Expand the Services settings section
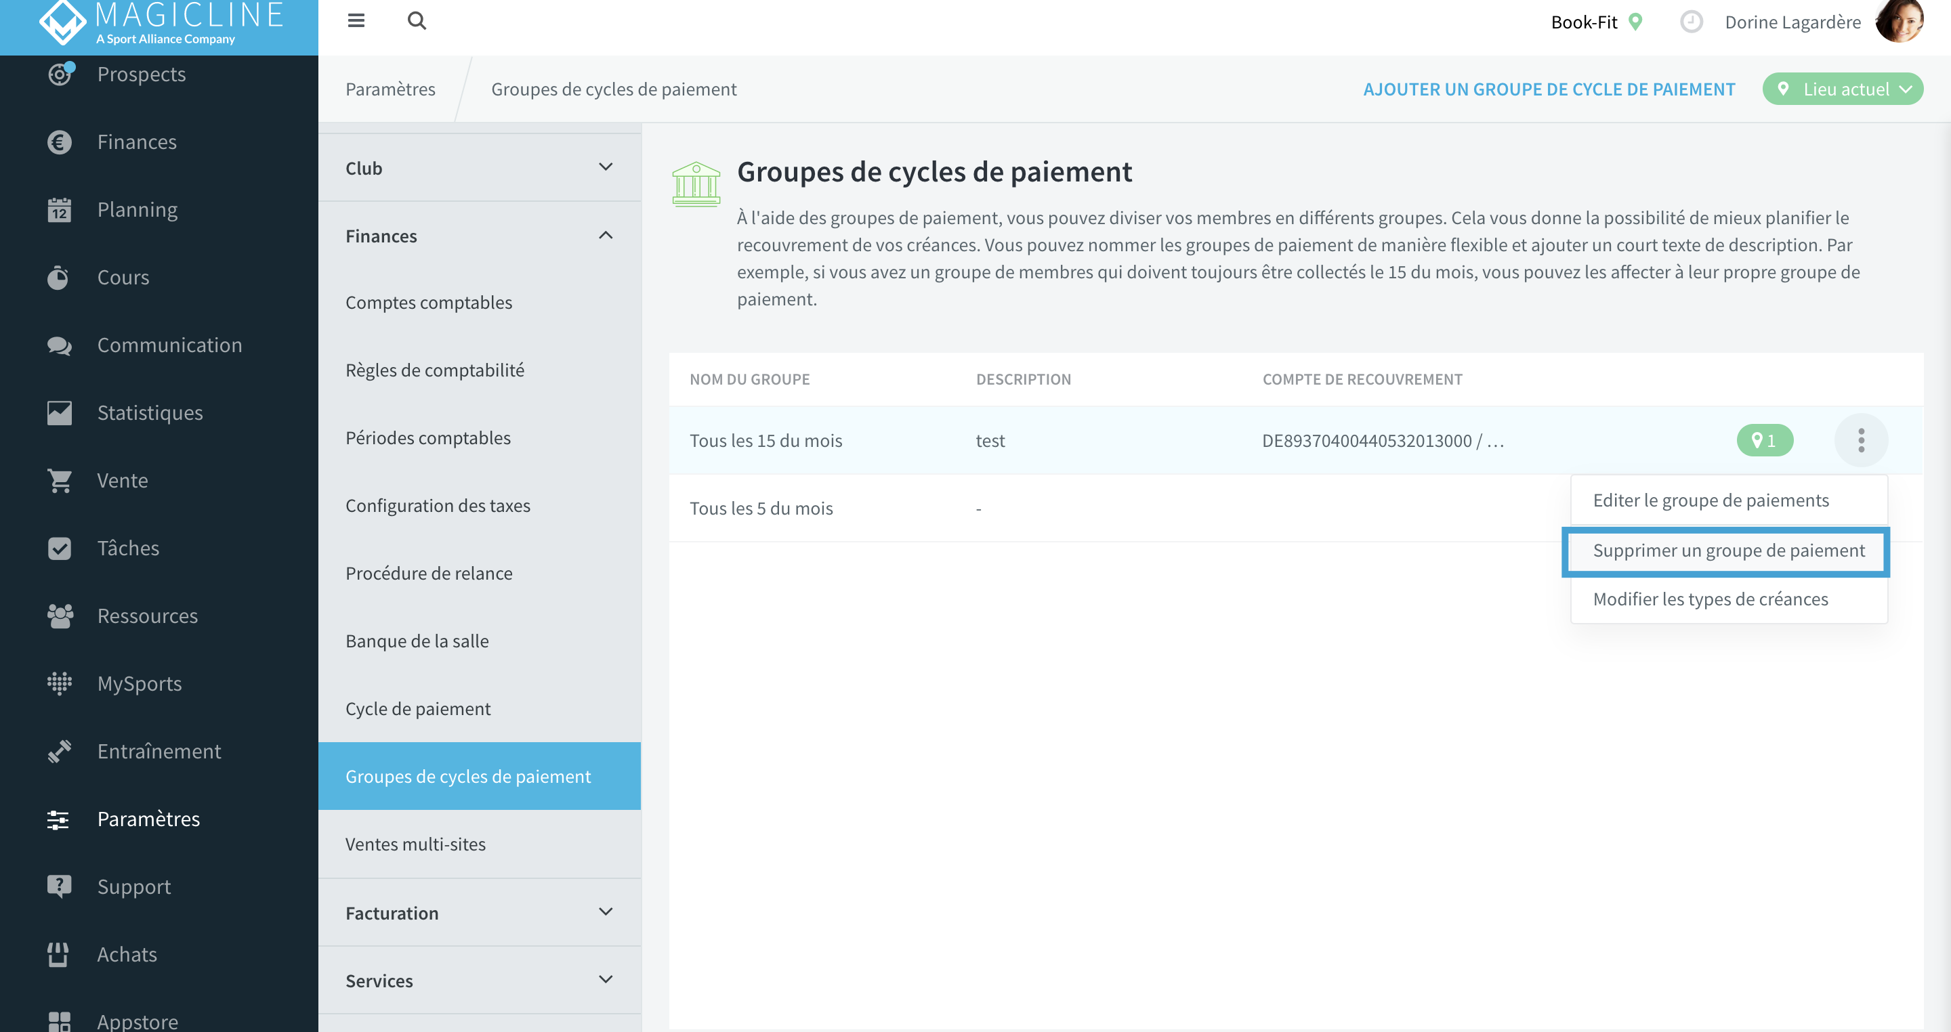The height and width of the screenshot is (1032, 1951). click(x=480, y=981)
